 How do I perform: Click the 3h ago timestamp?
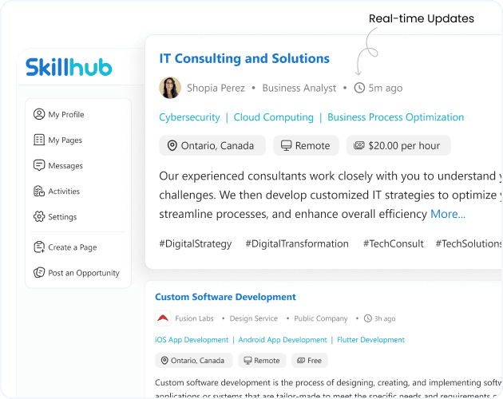coord(385,319)
